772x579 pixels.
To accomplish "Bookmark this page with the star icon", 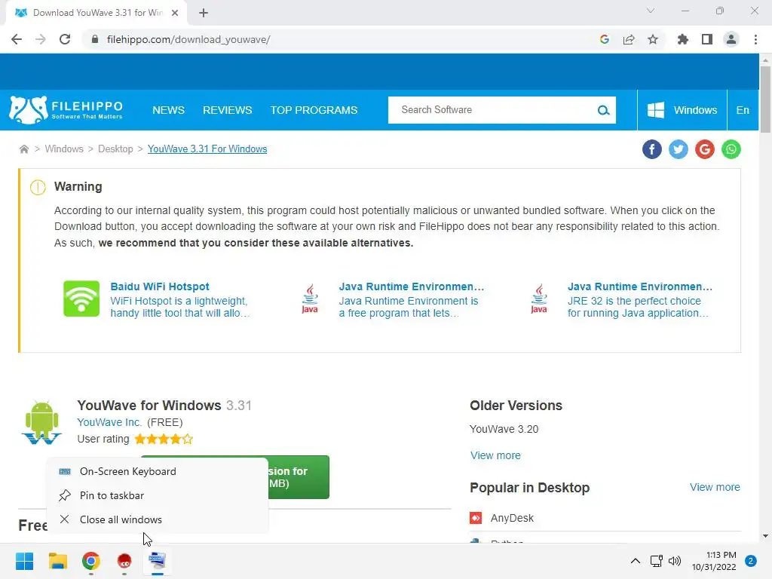I will point(653,39).
